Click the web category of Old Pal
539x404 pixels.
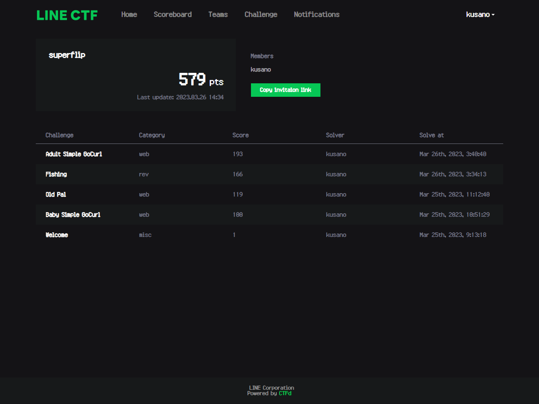pos(144,194)
